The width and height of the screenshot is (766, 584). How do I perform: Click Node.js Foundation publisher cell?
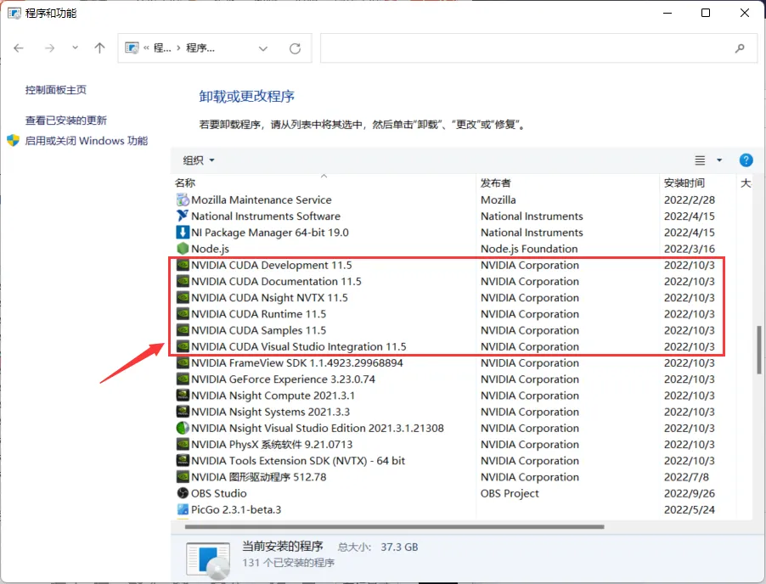click(x=529, y=249)
